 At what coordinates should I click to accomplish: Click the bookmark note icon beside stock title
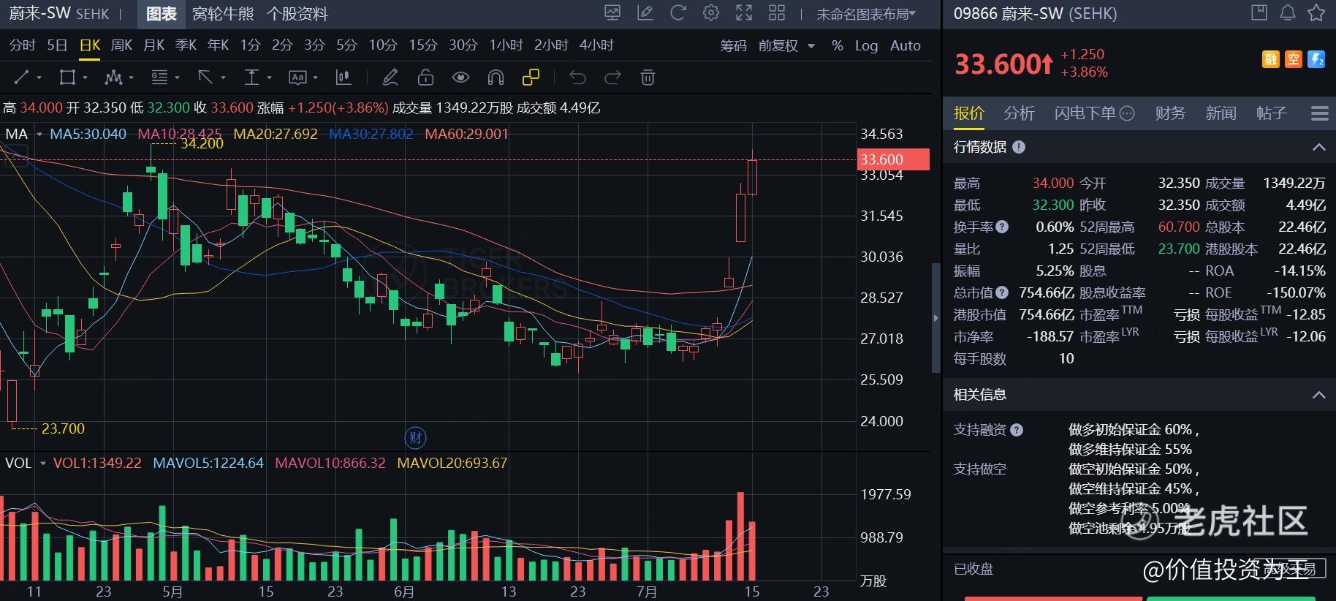(x=1259, y=12)
